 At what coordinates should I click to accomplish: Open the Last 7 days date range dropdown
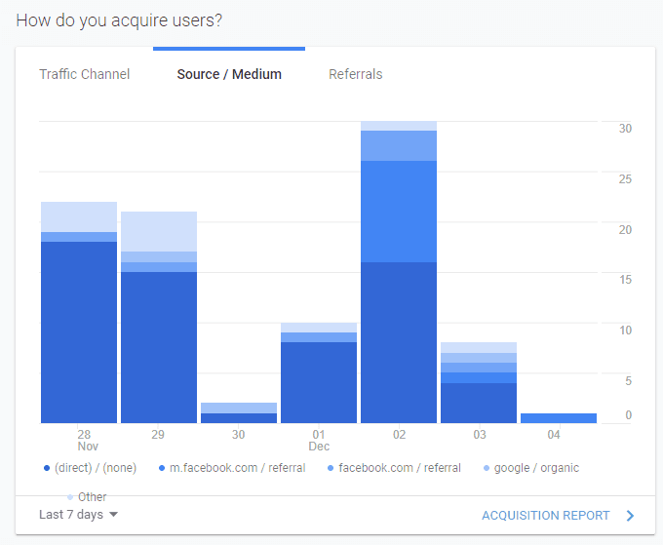click(78, 515)
